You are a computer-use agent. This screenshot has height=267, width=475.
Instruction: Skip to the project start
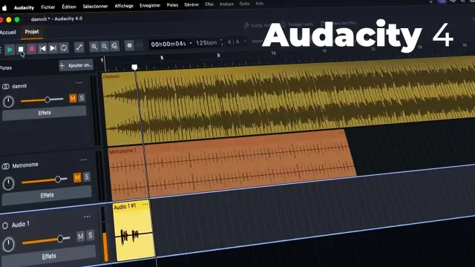tap(42, 48)
